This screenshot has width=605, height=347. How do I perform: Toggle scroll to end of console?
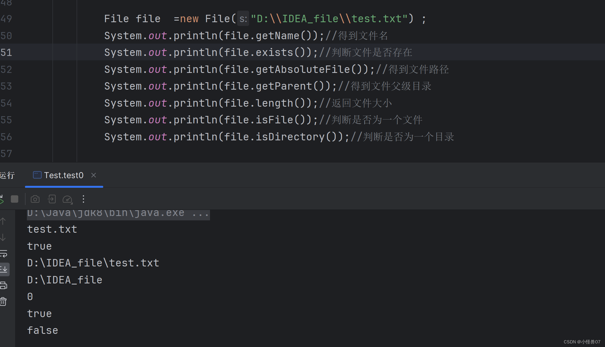click(x=4, y=269)
